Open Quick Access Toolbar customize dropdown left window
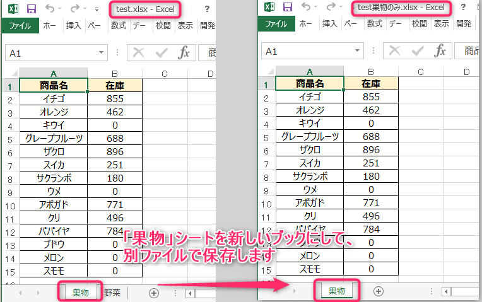 [x=97, y=9]
